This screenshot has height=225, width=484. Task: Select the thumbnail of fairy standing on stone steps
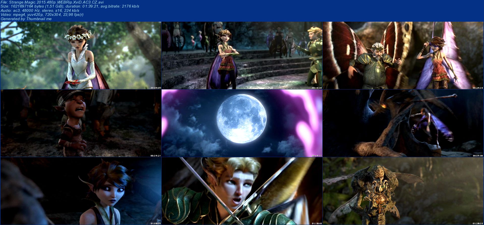tap(242, 55)
